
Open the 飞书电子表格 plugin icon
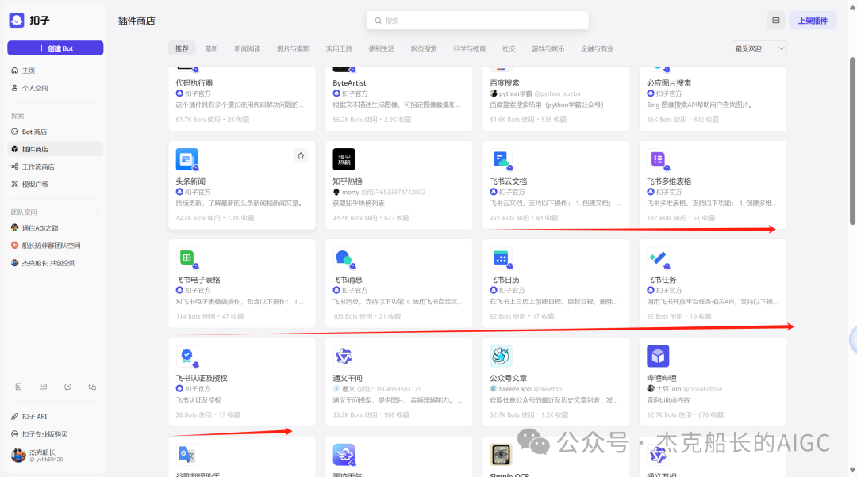[187, 258]
